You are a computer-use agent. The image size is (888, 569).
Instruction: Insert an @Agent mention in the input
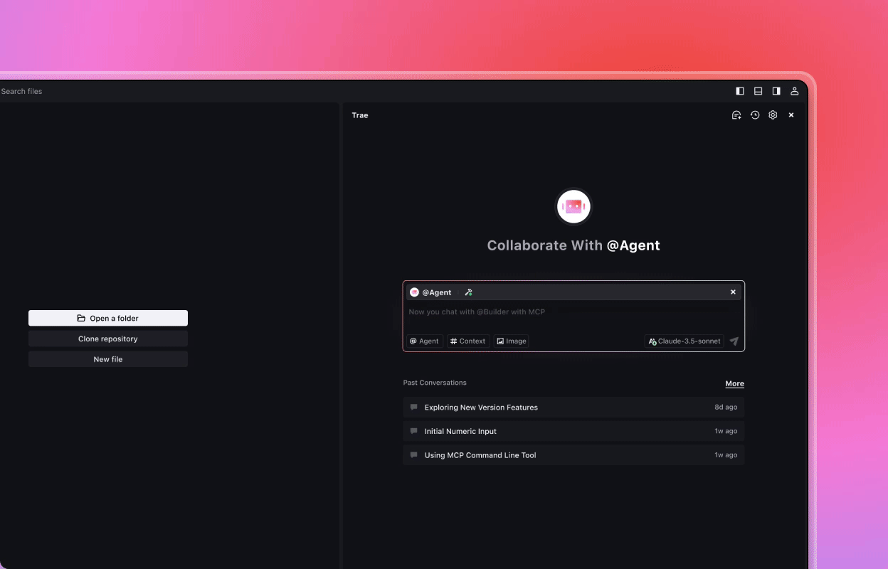[x=424, y=341]
